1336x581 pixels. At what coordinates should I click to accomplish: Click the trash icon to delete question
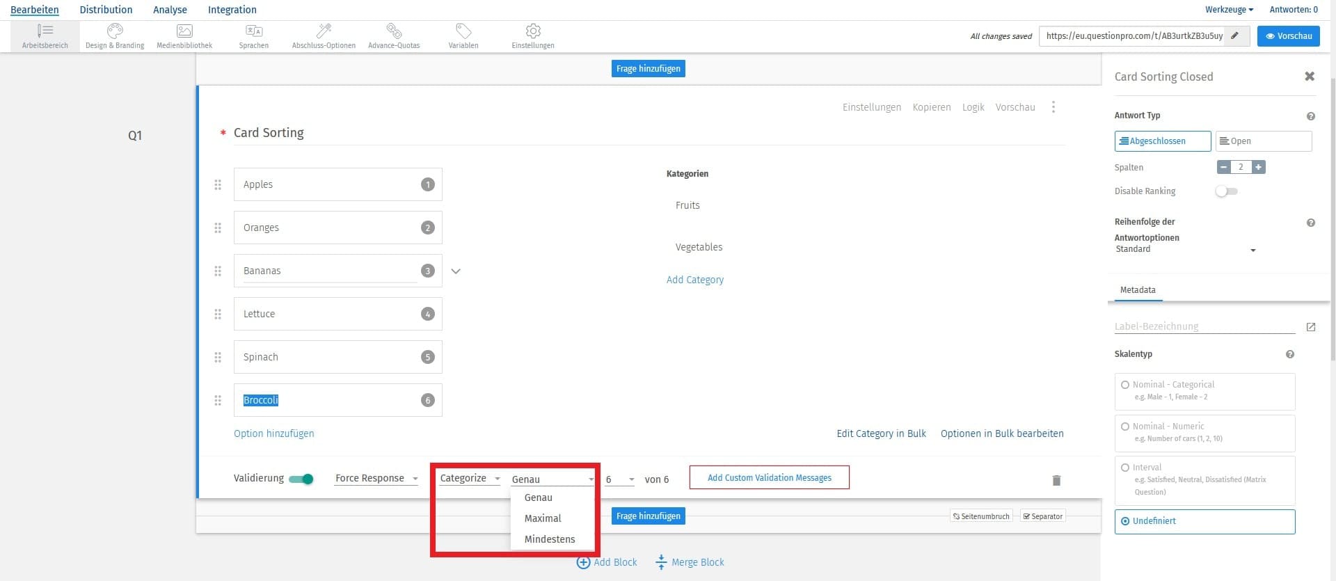[1056, 480]
